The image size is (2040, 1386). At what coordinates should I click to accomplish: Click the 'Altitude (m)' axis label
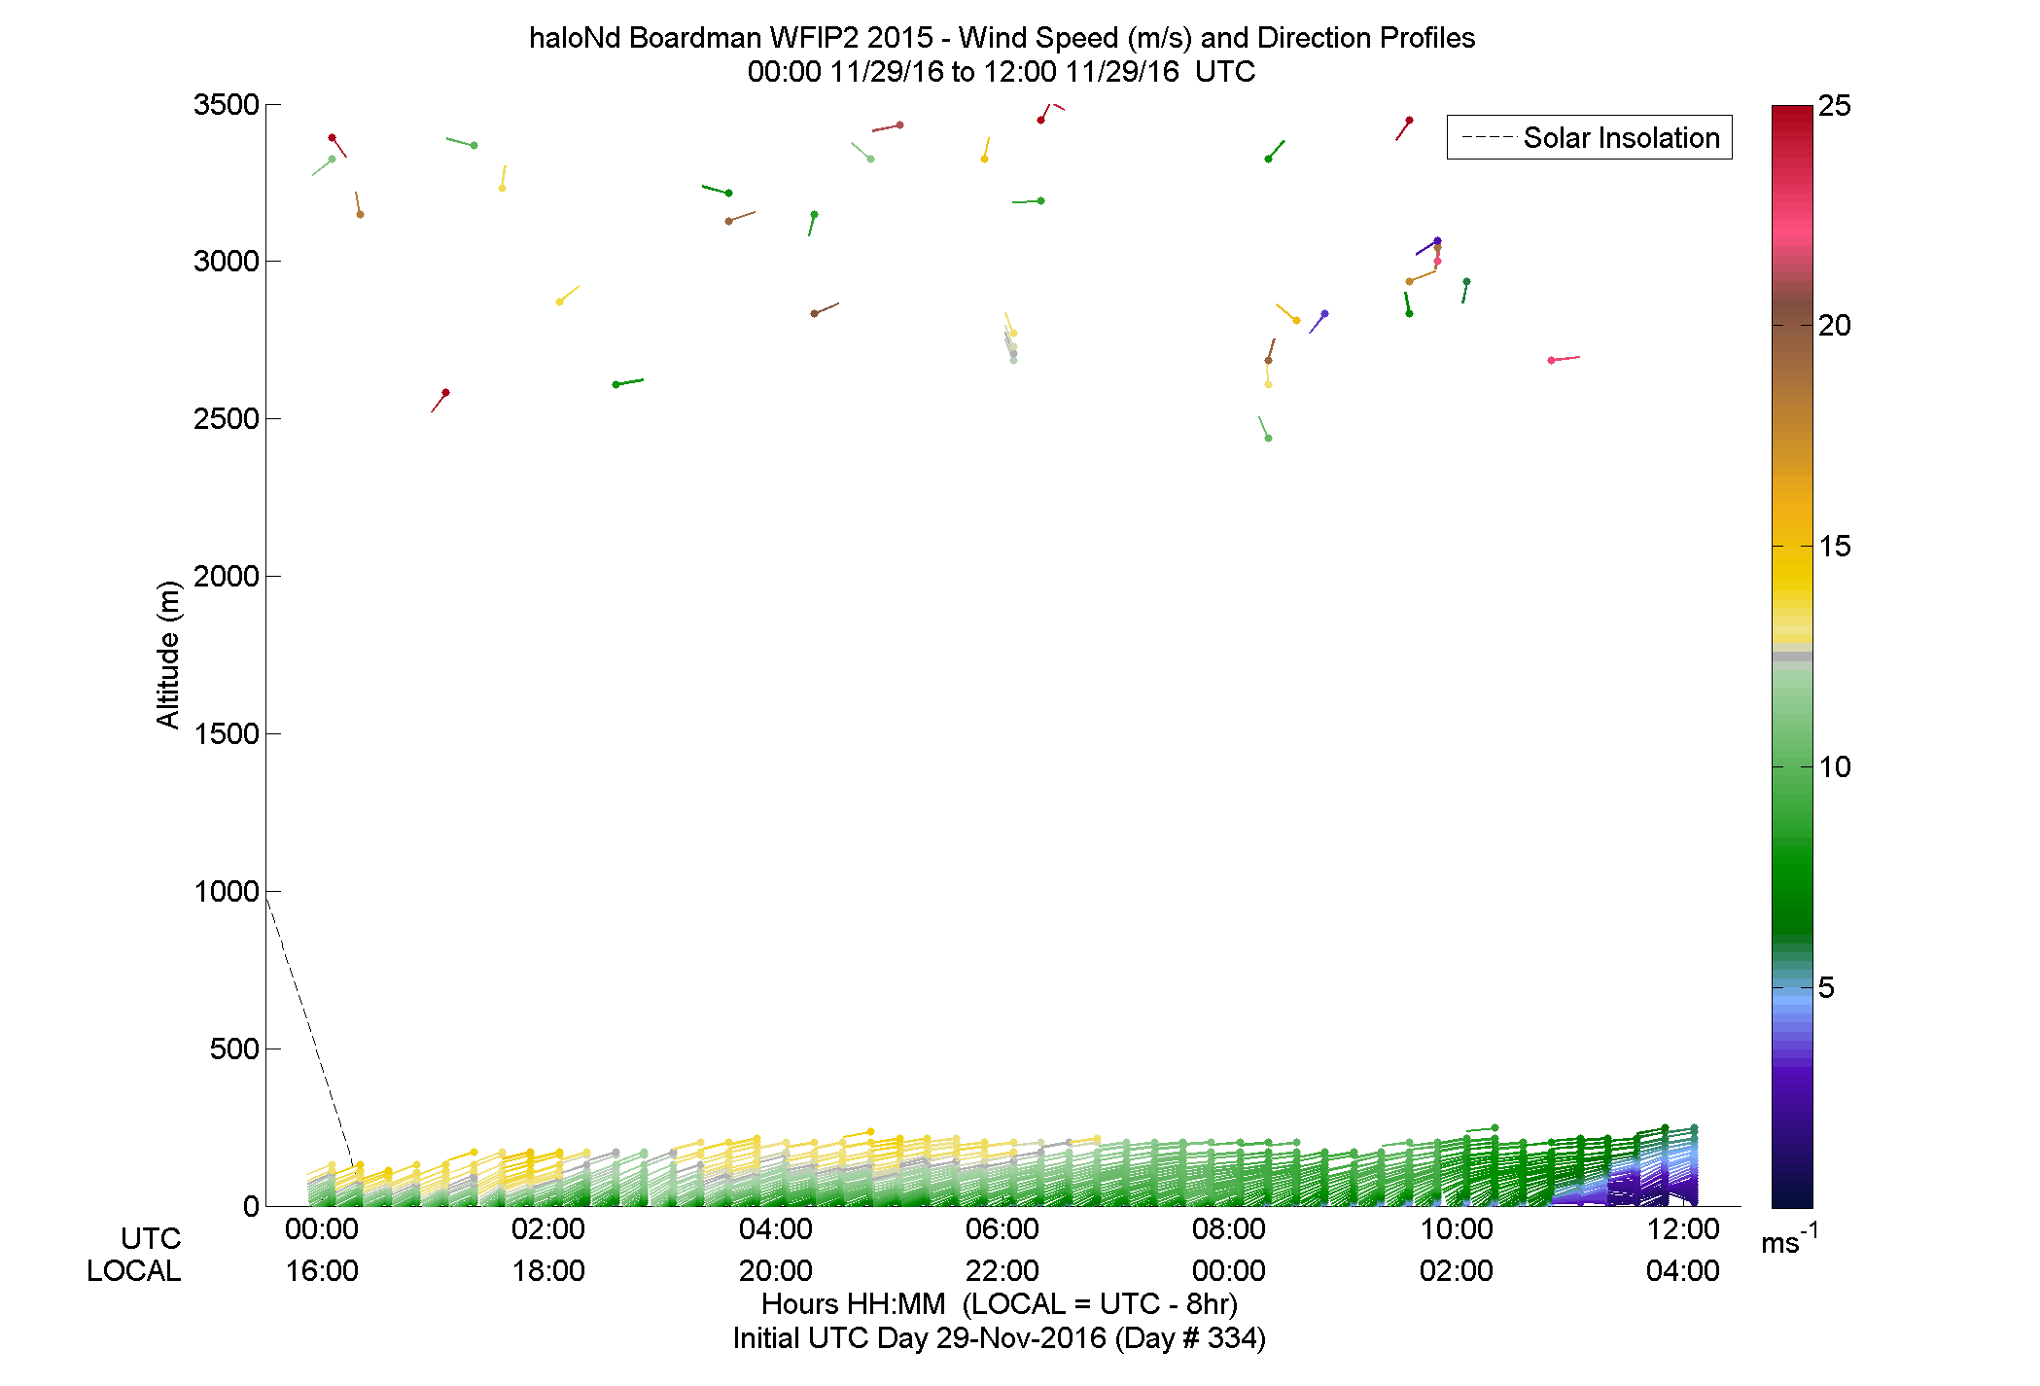[168, 654]
